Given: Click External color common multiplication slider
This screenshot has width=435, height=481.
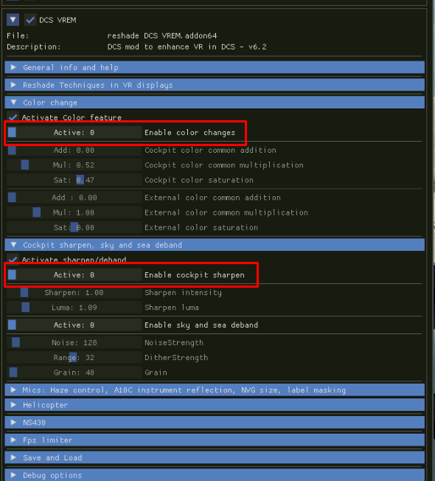Looking at the screenshot, I should click(x=74, y=212).
